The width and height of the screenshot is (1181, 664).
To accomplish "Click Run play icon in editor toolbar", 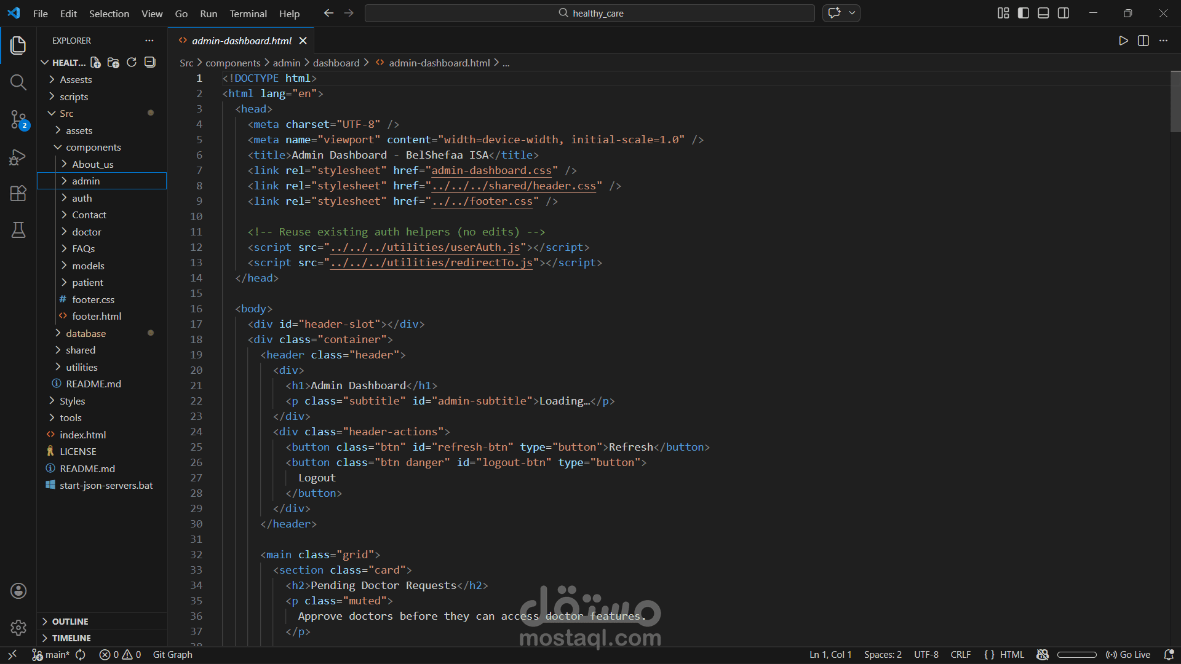I will [x=1123, y=41].
